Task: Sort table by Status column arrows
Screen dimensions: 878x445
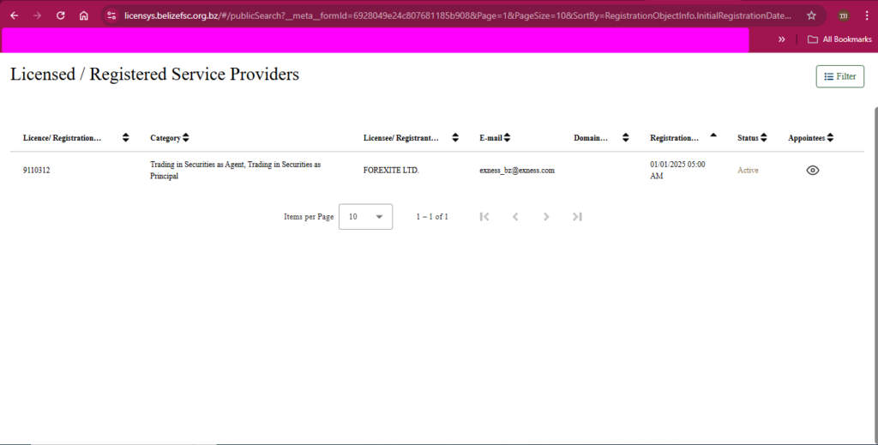Action: 764,138
